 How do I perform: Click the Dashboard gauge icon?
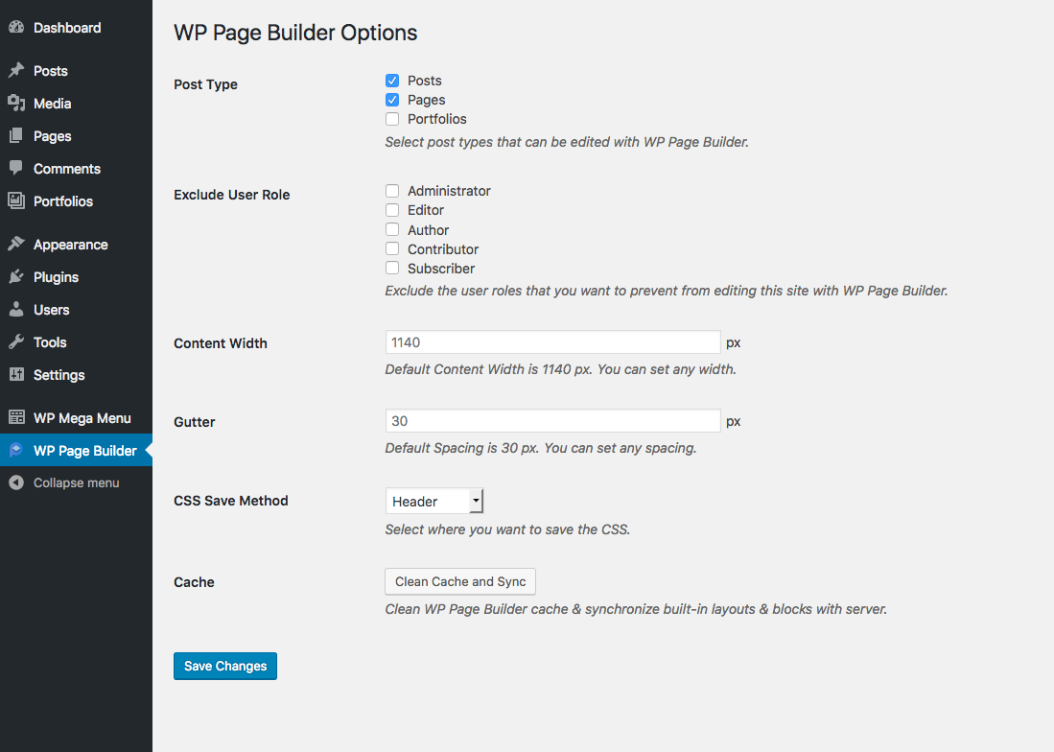(x=16, y=28)
